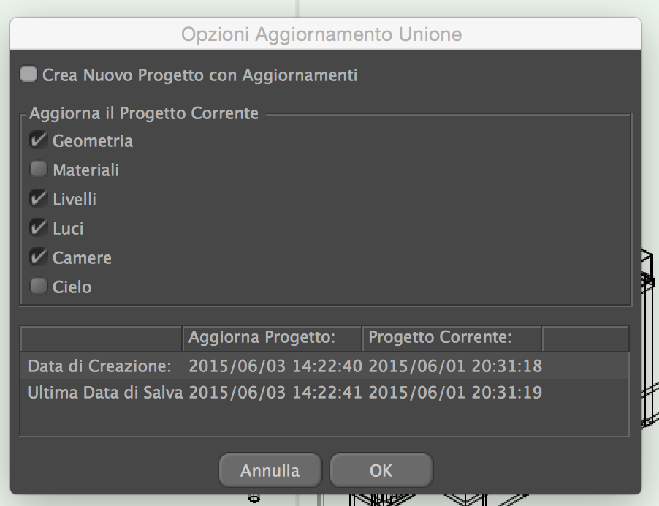Enable Crea Nuovo Progetto con Aggiornamenti checkbox
This screenshot has height=506, width=659.
click(x=29, y=75)
